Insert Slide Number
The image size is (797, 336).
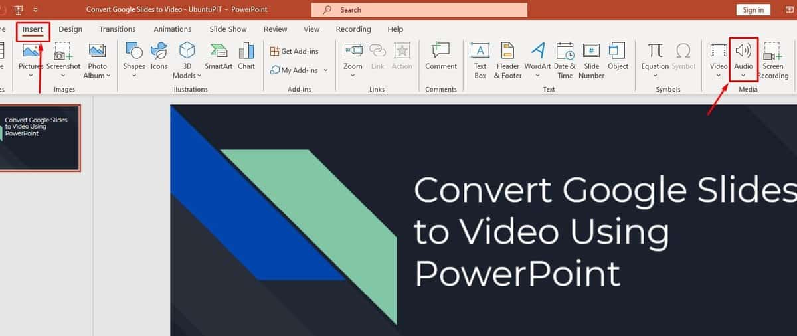591,60
